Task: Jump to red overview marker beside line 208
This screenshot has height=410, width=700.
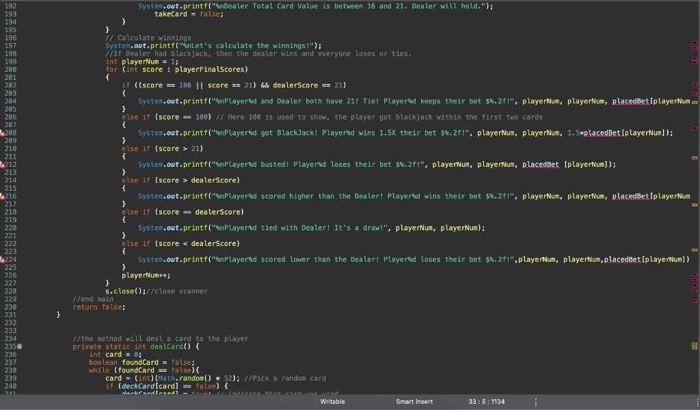Action: coord(695,128)
